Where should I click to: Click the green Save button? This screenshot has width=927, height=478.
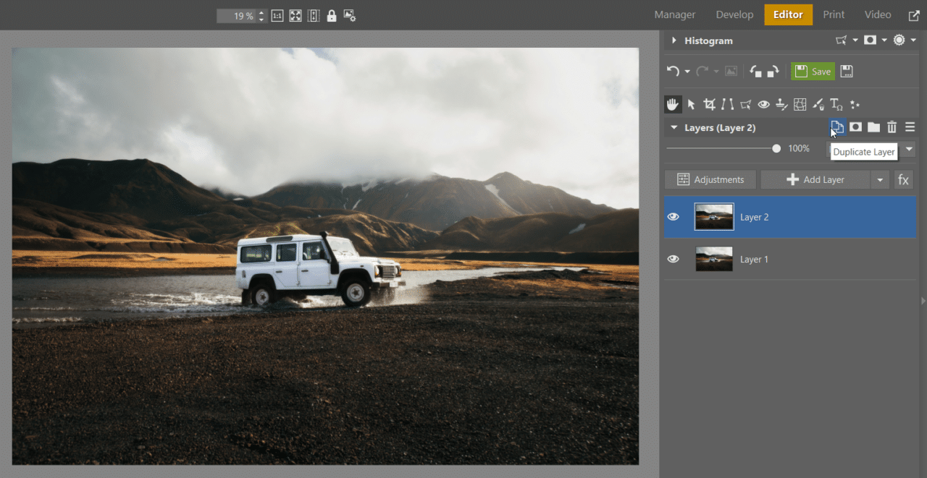pyautogui.click(x=813, y=71)
